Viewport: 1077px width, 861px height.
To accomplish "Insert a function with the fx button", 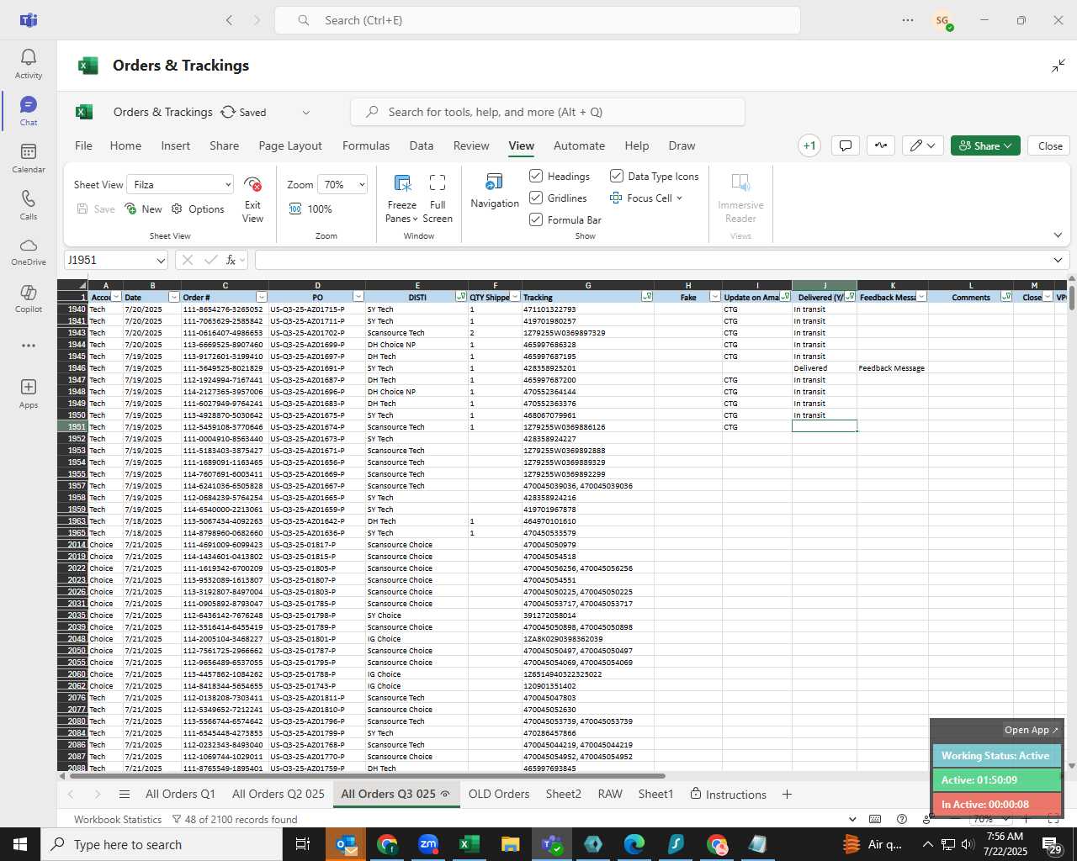I will tap(231, 260).
